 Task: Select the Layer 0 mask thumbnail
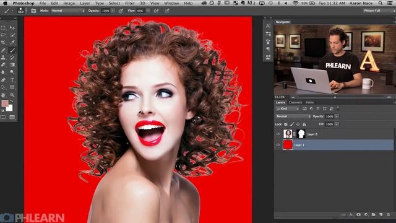pos(301,134)
